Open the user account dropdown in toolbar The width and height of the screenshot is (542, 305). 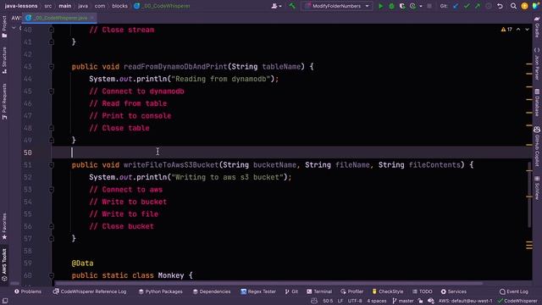276,6
